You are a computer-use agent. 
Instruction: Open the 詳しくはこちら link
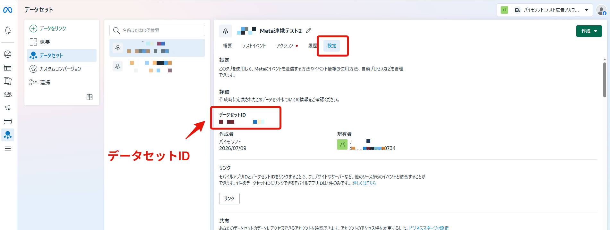pos(364,183)
